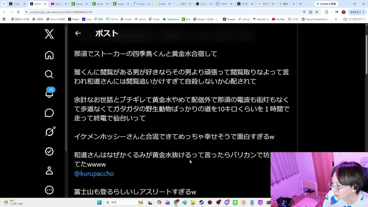Open Discord from the taskbar

tap(227, 202)
